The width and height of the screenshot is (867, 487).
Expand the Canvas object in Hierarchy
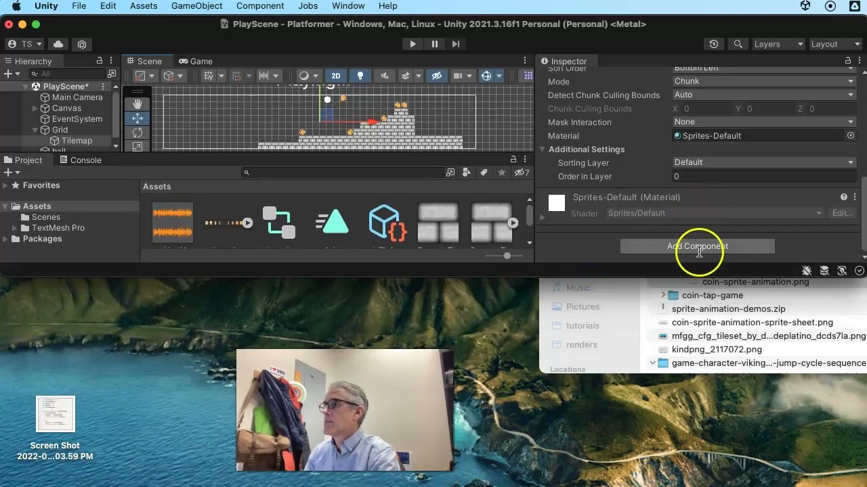pyautogui.click(x=35, y=108)
